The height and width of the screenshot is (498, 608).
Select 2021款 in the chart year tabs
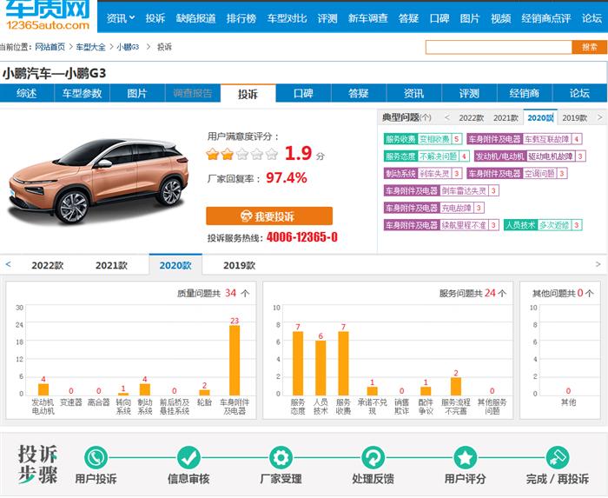[x=111, y=266]
